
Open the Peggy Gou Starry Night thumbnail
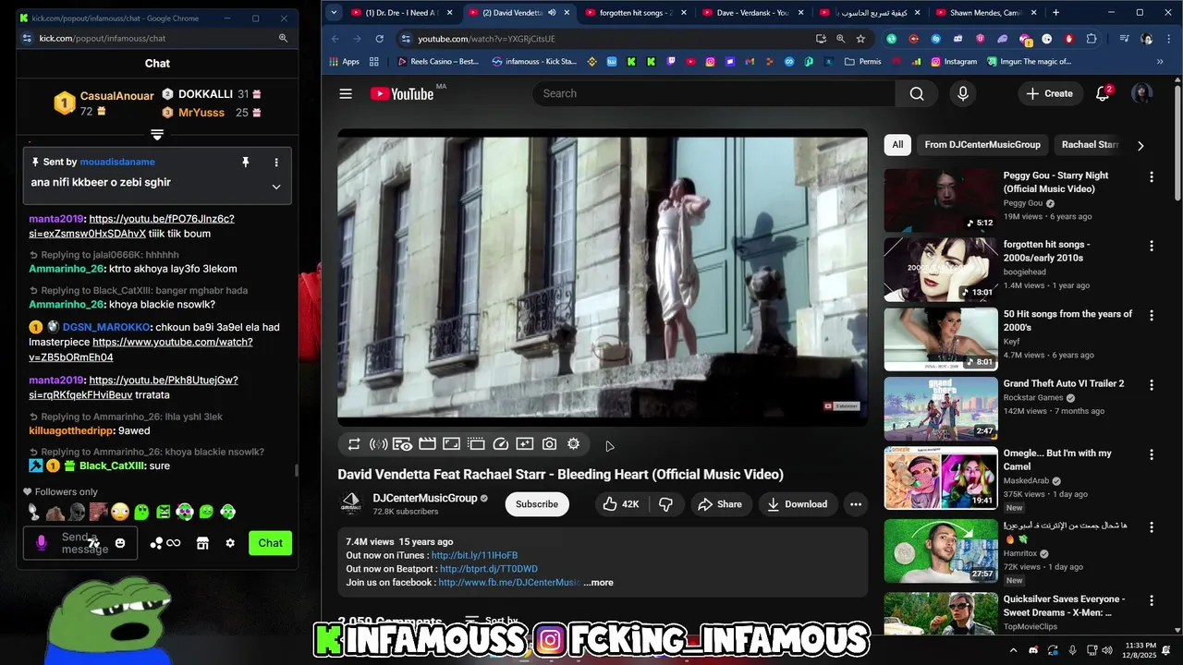pyautogui.click(x=941, y=199)
